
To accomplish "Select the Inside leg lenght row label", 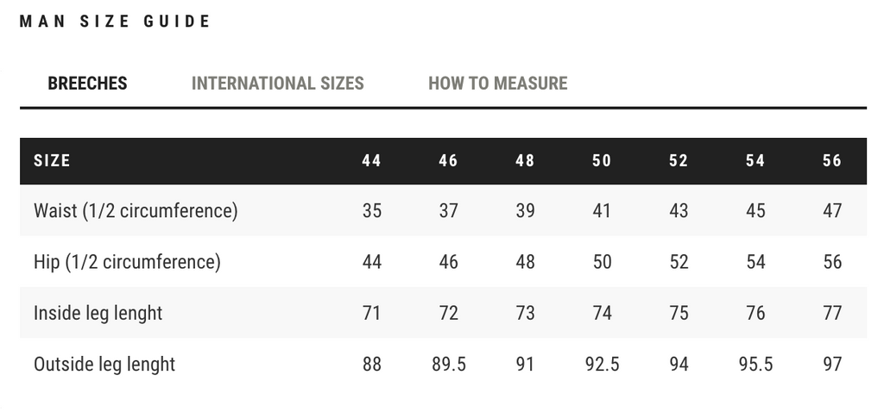I will 98,313.
